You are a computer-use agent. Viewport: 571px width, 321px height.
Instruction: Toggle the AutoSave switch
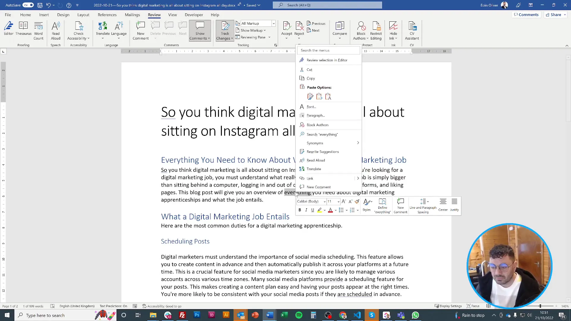[x=28, y=5]
